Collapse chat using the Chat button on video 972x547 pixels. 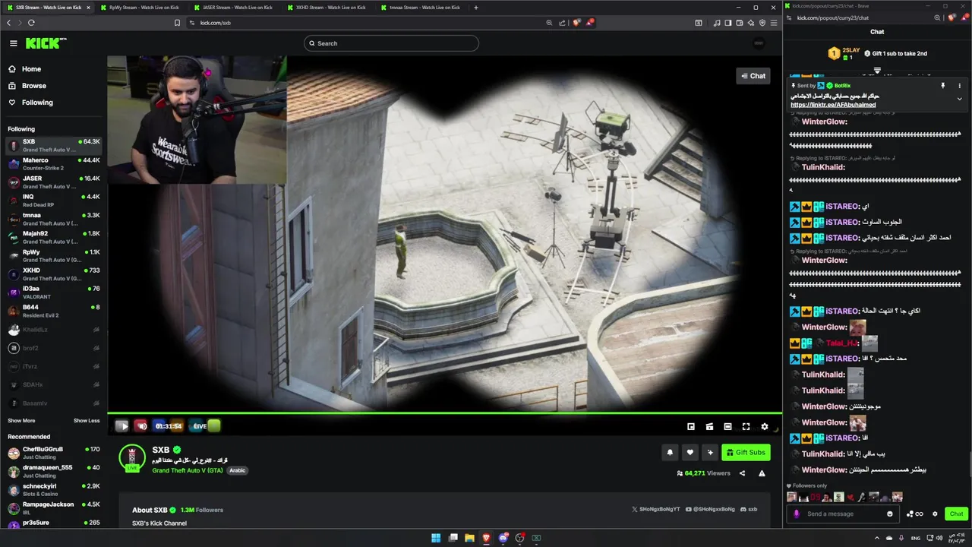click(753, 76)
